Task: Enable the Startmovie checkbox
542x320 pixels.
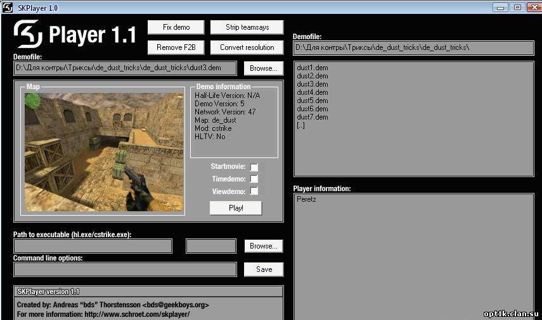Action: [254, 167]
